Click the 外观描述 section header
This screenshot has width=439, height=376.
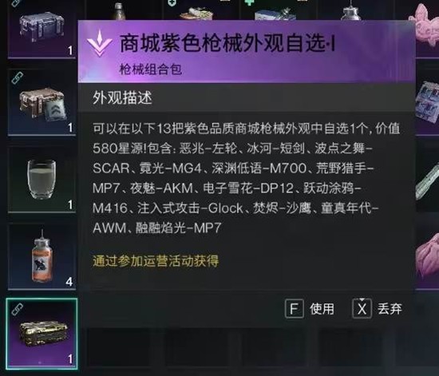click(122, 98)
